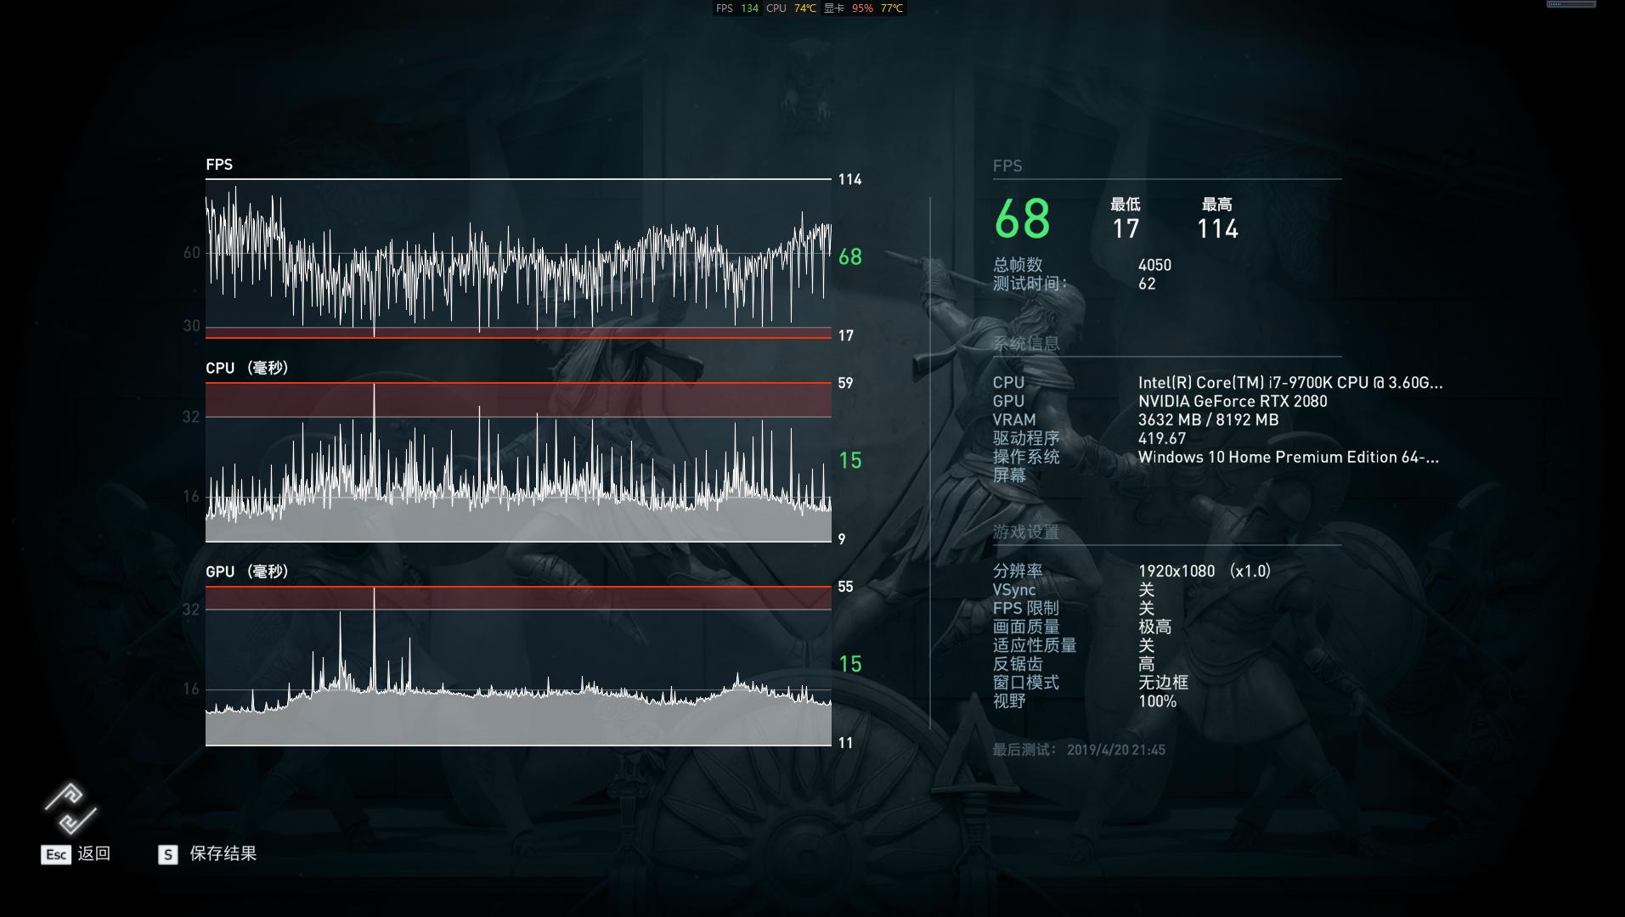Screen dimensions: 1625x917
Task: Click the S key icon next to 保存结果
Action: 167,855
